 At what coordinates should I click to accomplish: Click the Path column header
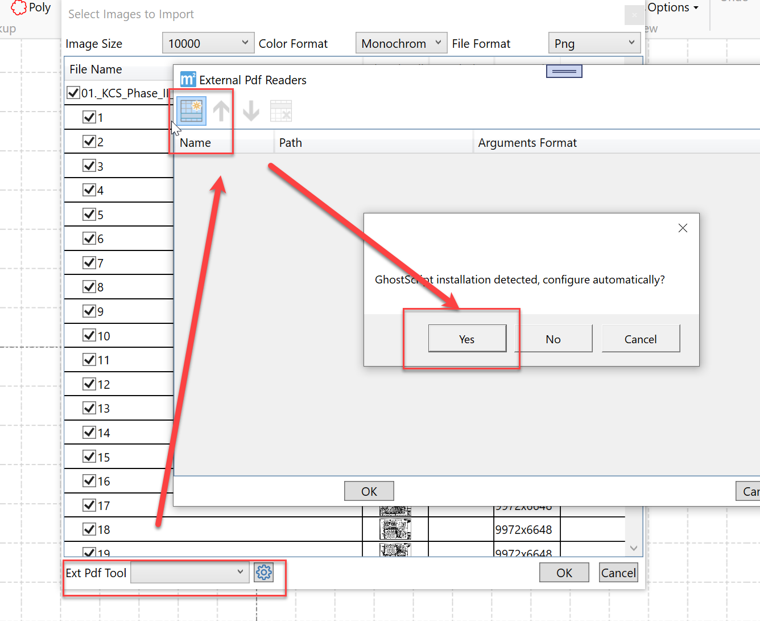[374, 142]
